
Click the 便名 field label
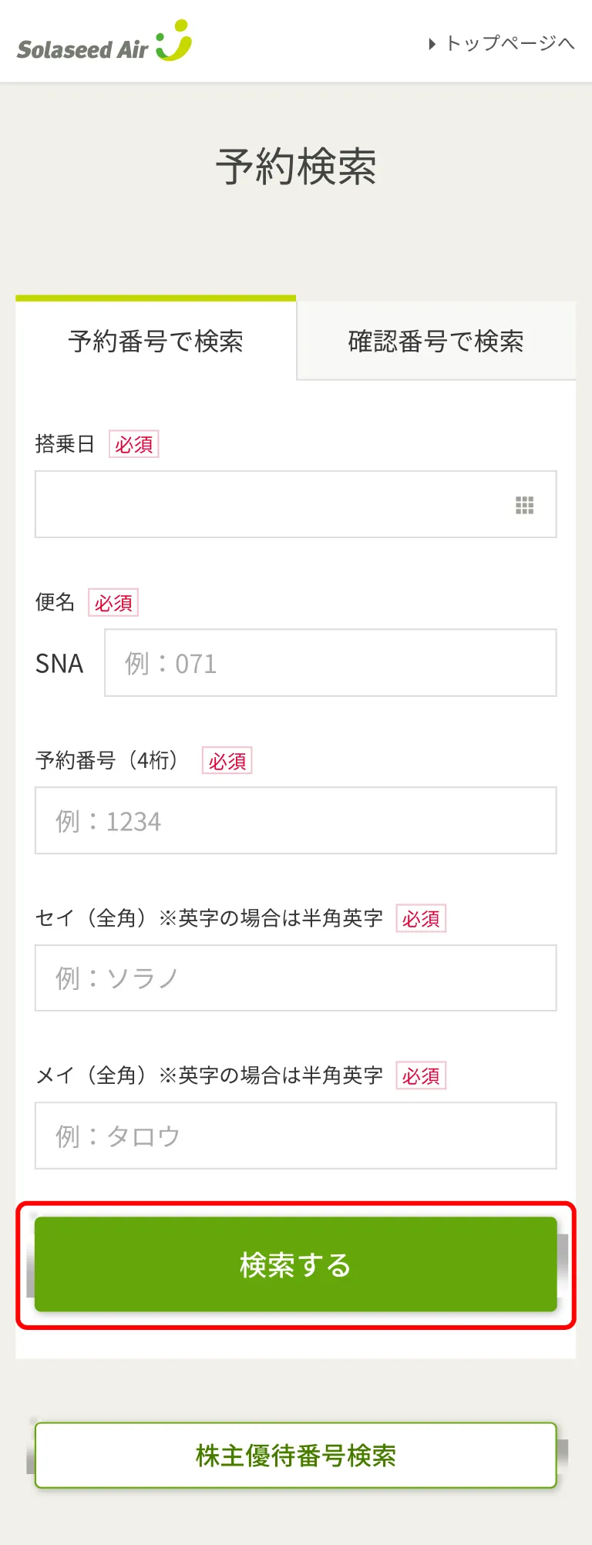click(55, 602)
